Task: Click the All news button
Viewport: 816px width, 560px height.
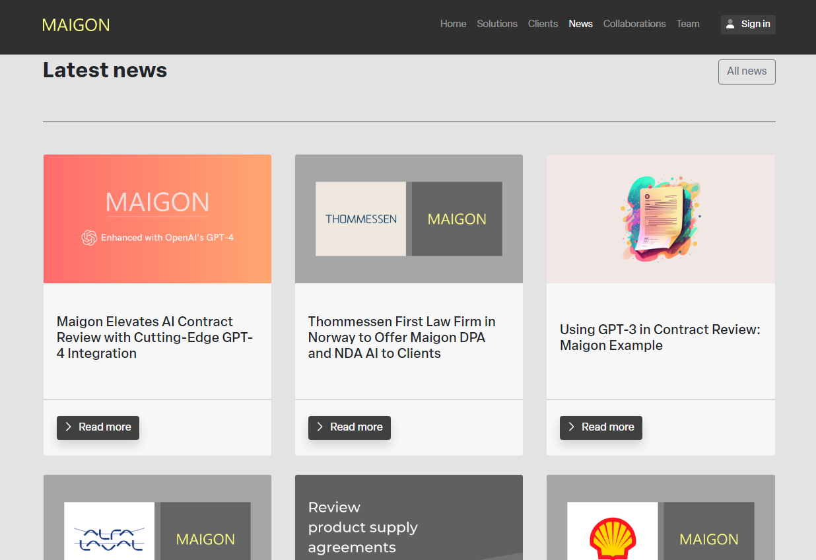Action: click(x=747, y=71)
